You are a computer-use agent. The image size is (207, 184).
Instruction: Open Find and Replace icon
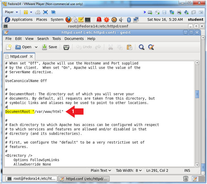coord(151,47)
